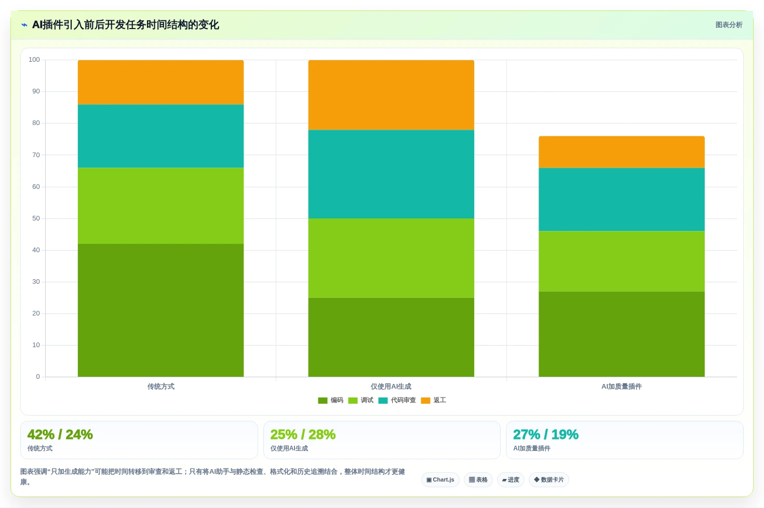This screenshot has height=508, width=764.
Task: Click the AI加质量插件 x-axis label
Action: tap(622, 387)
